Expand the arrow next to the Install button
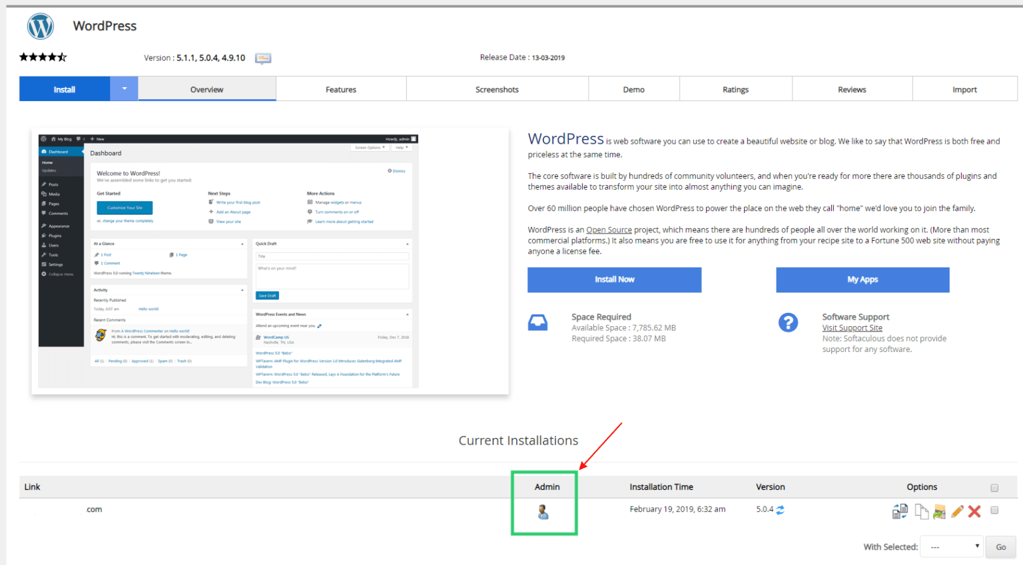The image size is (1023, 565). [x=124, y=89]
